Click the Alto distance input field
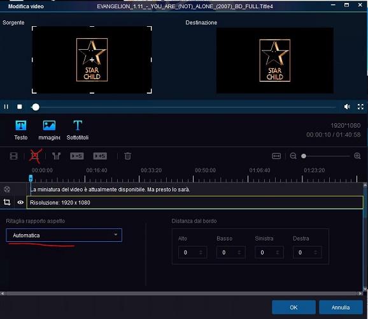This screenshot has height=319, width=368. click(192, 252)
